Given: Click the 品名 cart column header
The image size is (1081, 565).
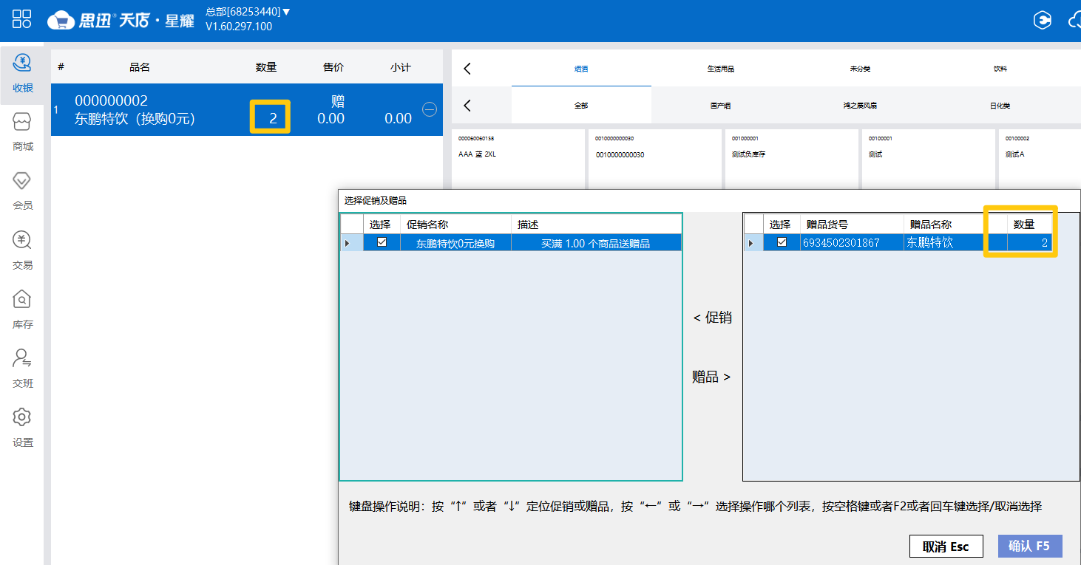Looking at the screenshot, I should click(140, 67).
